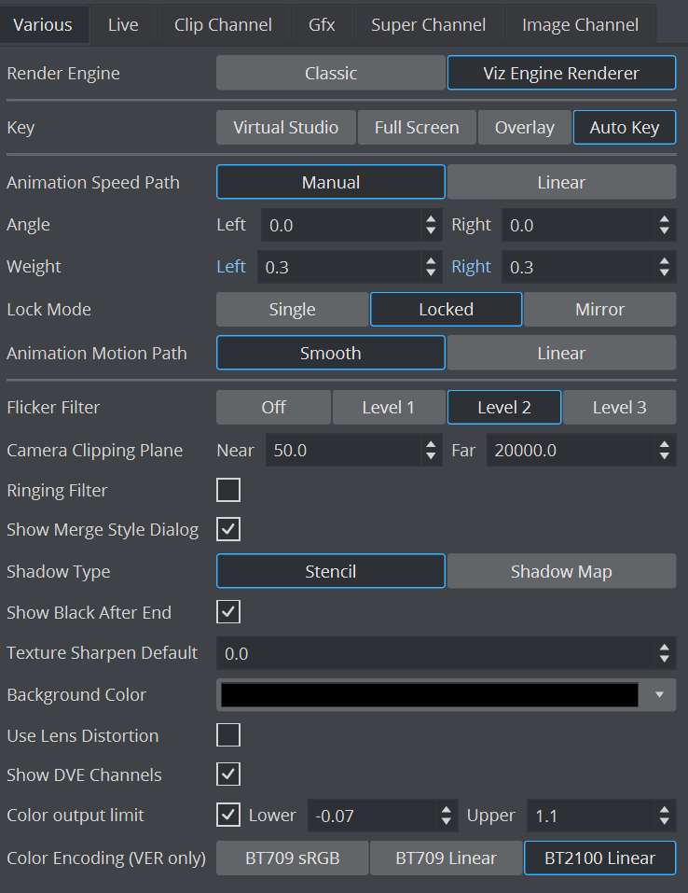Increase Angle Left value with up arrow

pyautogui.click(x=431, y=219)
